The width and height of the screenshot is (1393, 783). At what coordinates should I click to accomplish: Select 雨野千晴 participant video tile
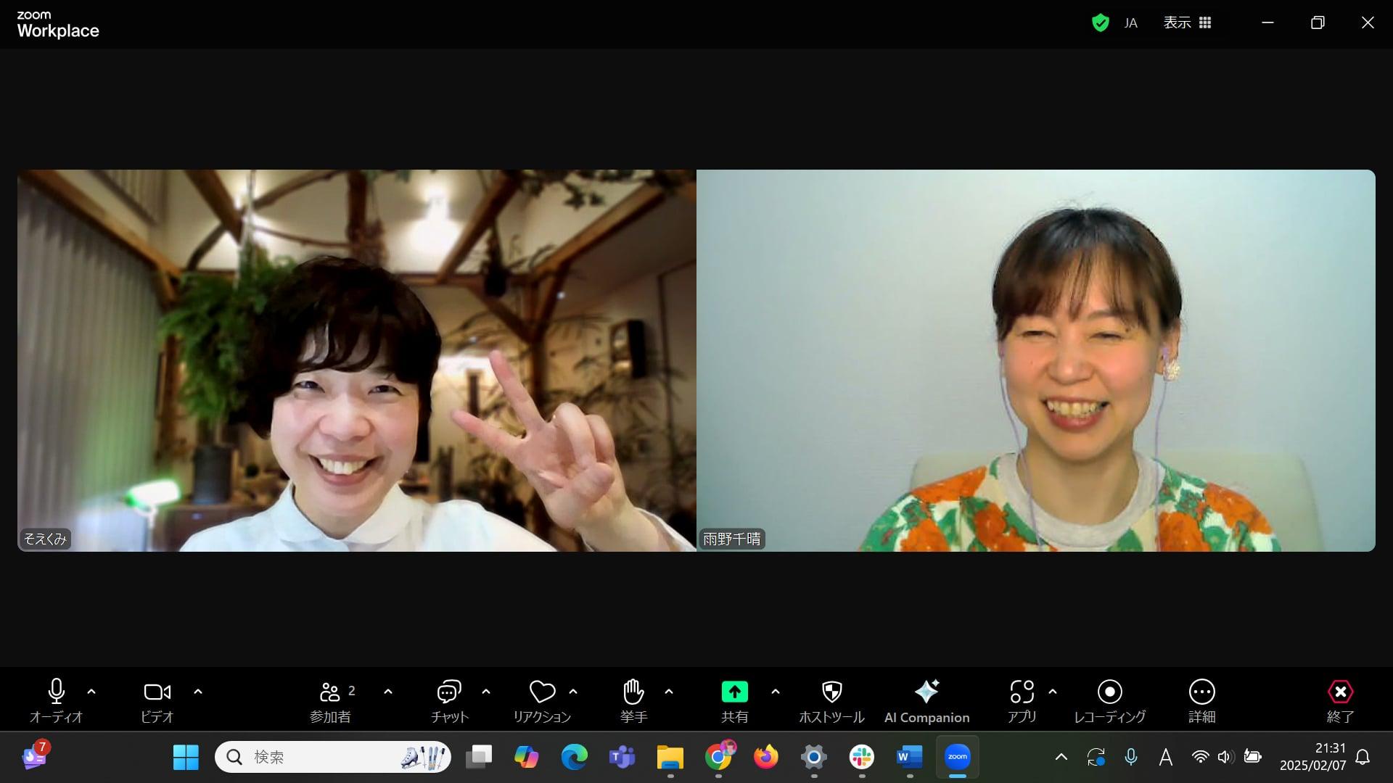[1035, 360]
